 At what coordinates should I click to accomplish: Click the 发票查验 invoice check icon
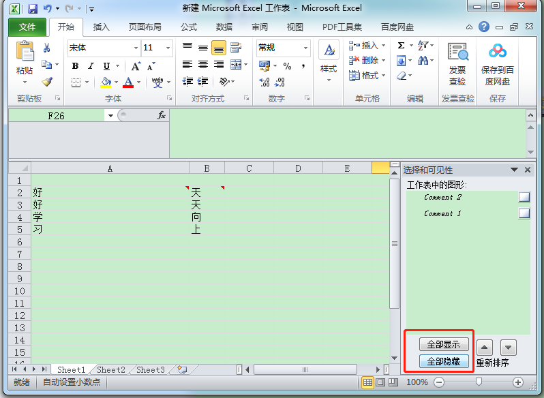pyautogui.click(x=457, y=52)
